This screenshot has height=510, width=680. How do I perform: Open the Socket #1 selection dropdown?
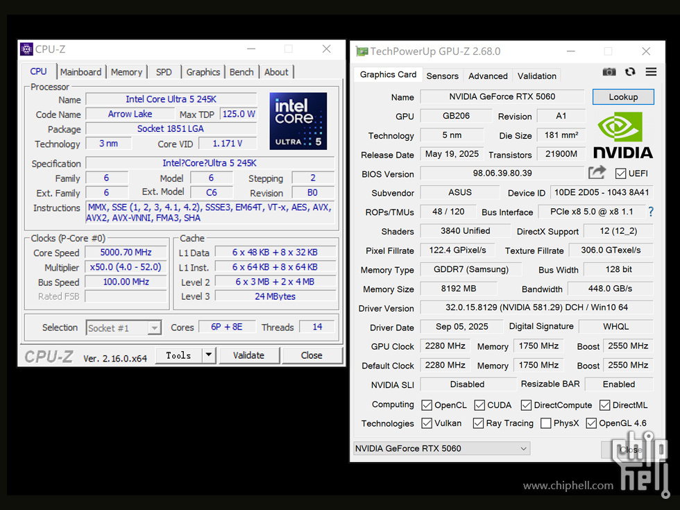[x=124, y=328]
